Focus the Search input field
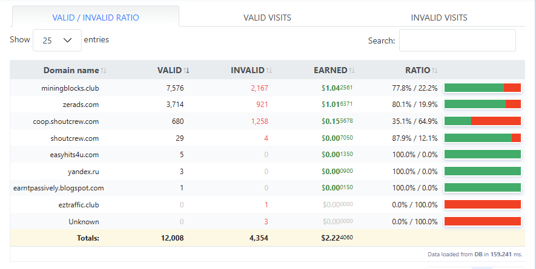Viewport: 536px width, 269px height. click(457, 41)
